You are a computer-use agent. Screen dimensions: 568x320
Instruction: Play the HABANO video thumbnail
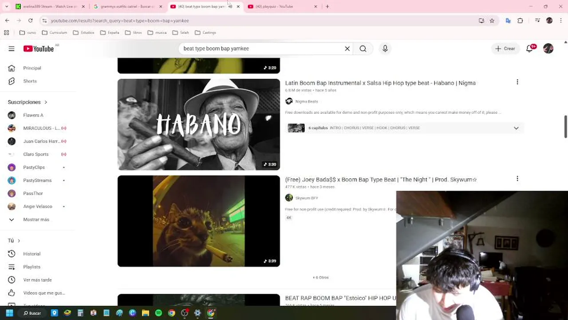(199, 124)
